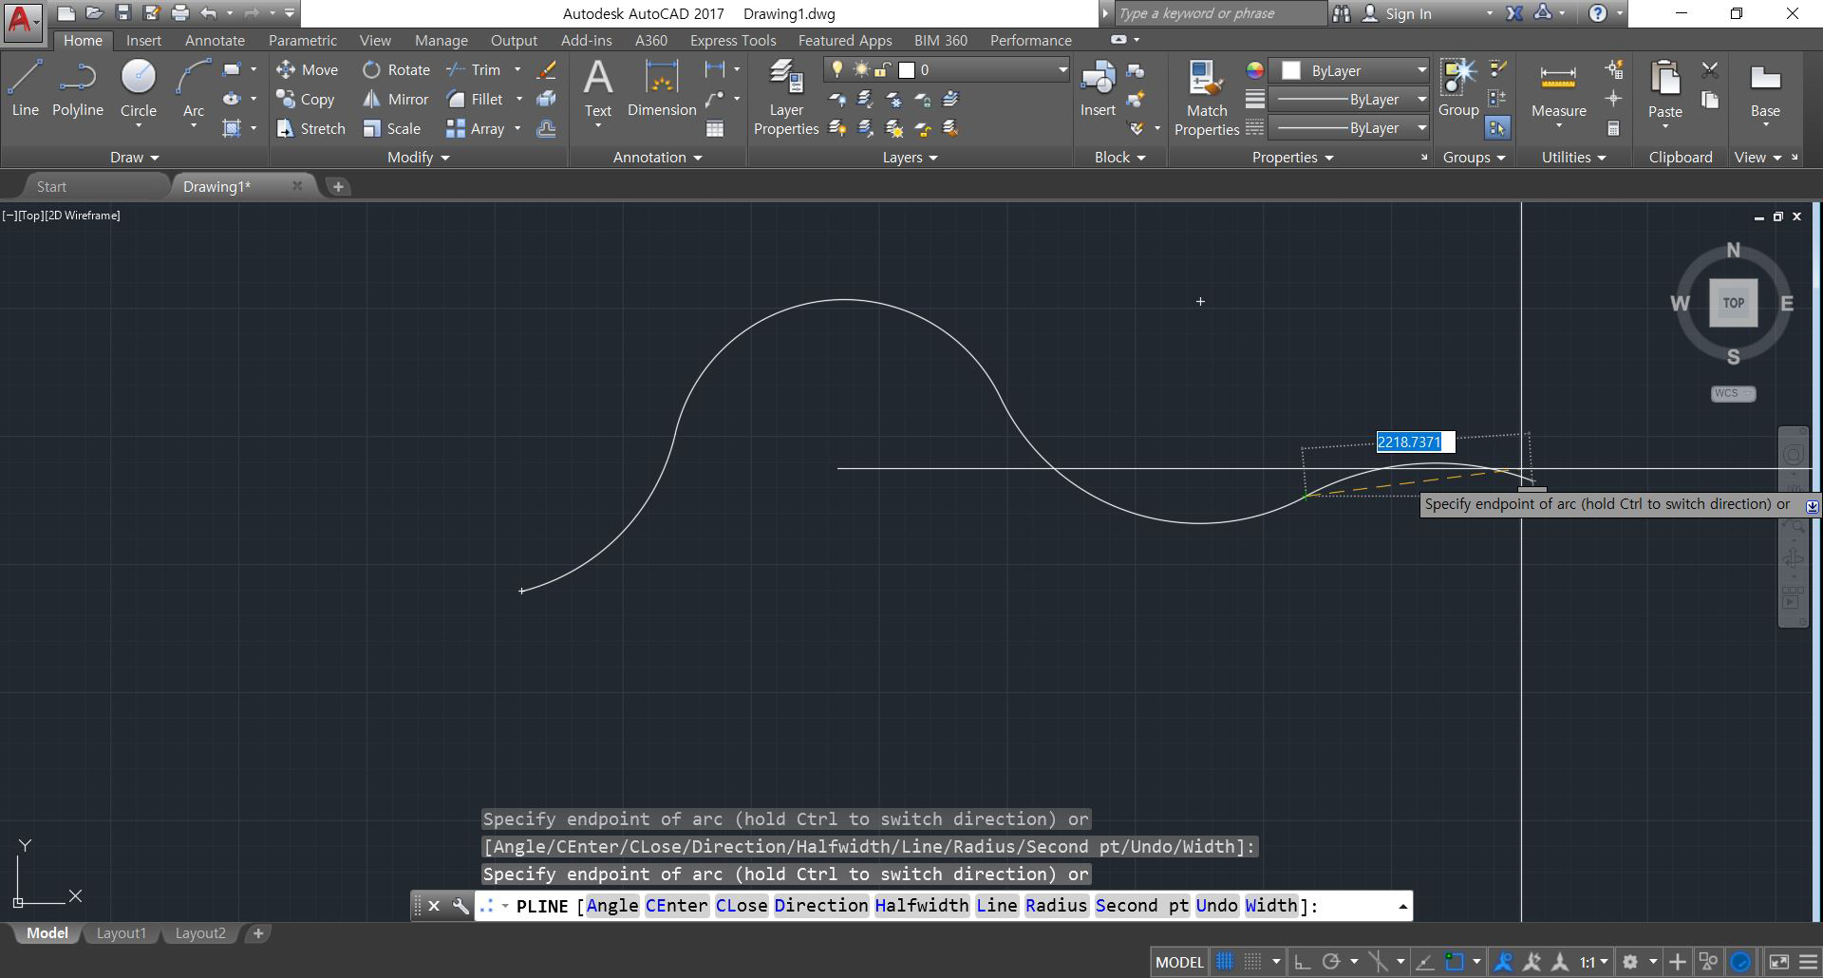Viewport: 1823px width, 978px height.
Task: Open the Express Tools ribbon tab
Action: [x=733, y=40]
